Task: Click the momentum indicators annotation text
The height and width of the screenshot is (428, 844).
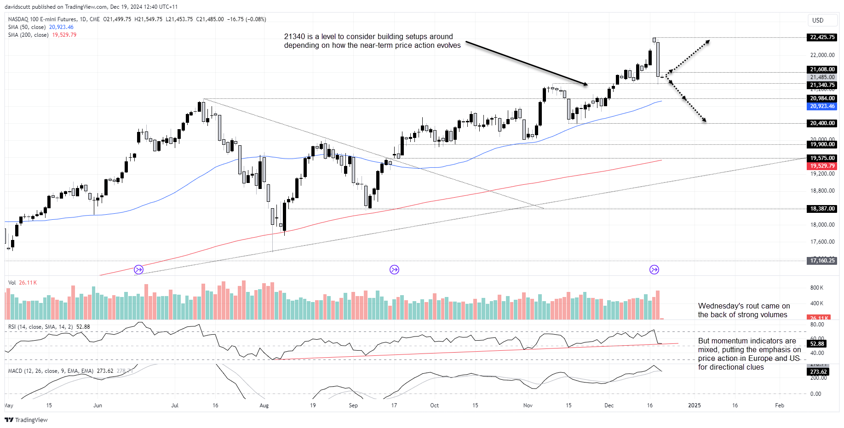Action: 749,354
